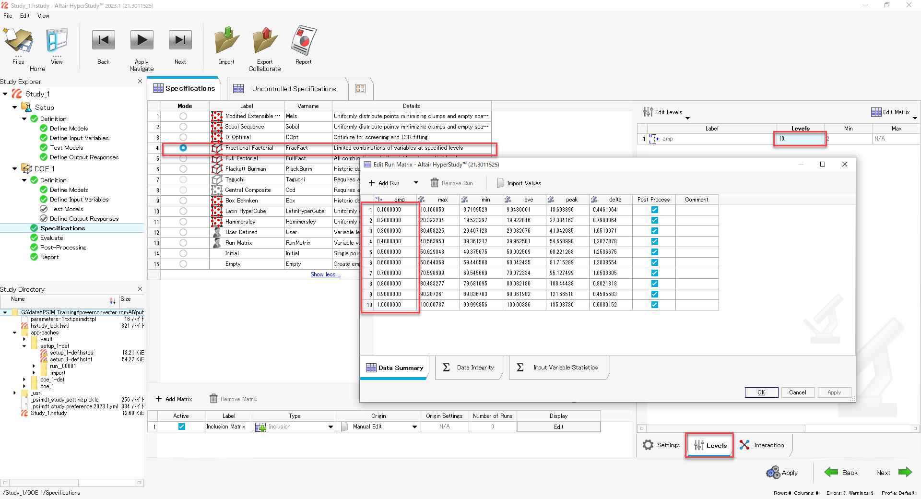921x499 pixels.
Task: Click the Edit Matrix table icon
Action: coord(876,112)
